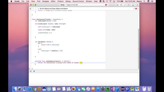Open Google Chrome from the Dock
164x92 pixels.
[x=34, y=89]
